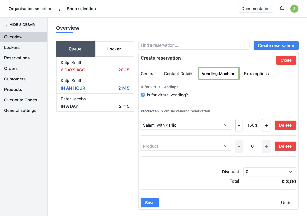Close the Create reservation panel

point(286,60)
